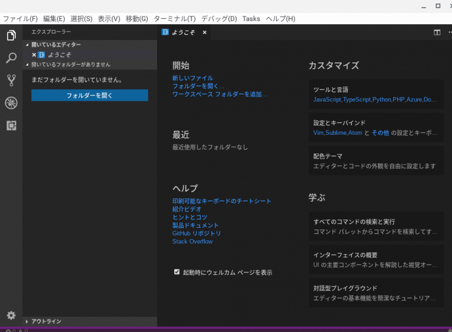Open the Explorer view in activity bar
The image size is (452, 332).
pyautogui.click(x=11, y=35)
